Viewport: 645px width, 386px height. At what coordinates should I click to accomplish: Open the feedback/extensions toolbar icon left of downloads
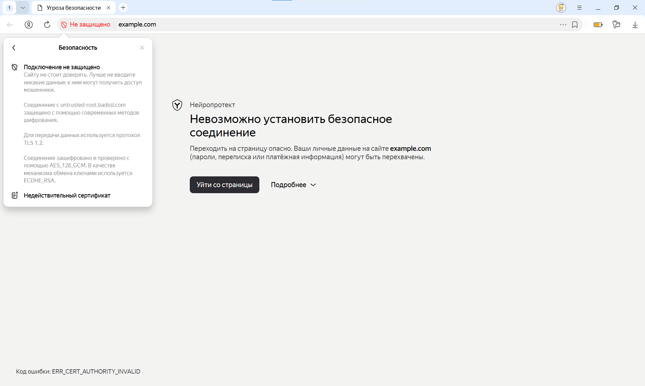616,25
